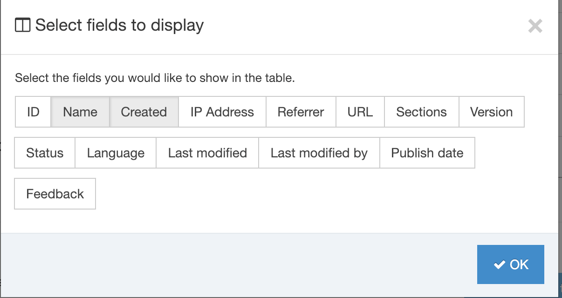562x298 pixels.
Task: Click the OK button to confirm
Action: pyautogui.click(x=510, y=264)
